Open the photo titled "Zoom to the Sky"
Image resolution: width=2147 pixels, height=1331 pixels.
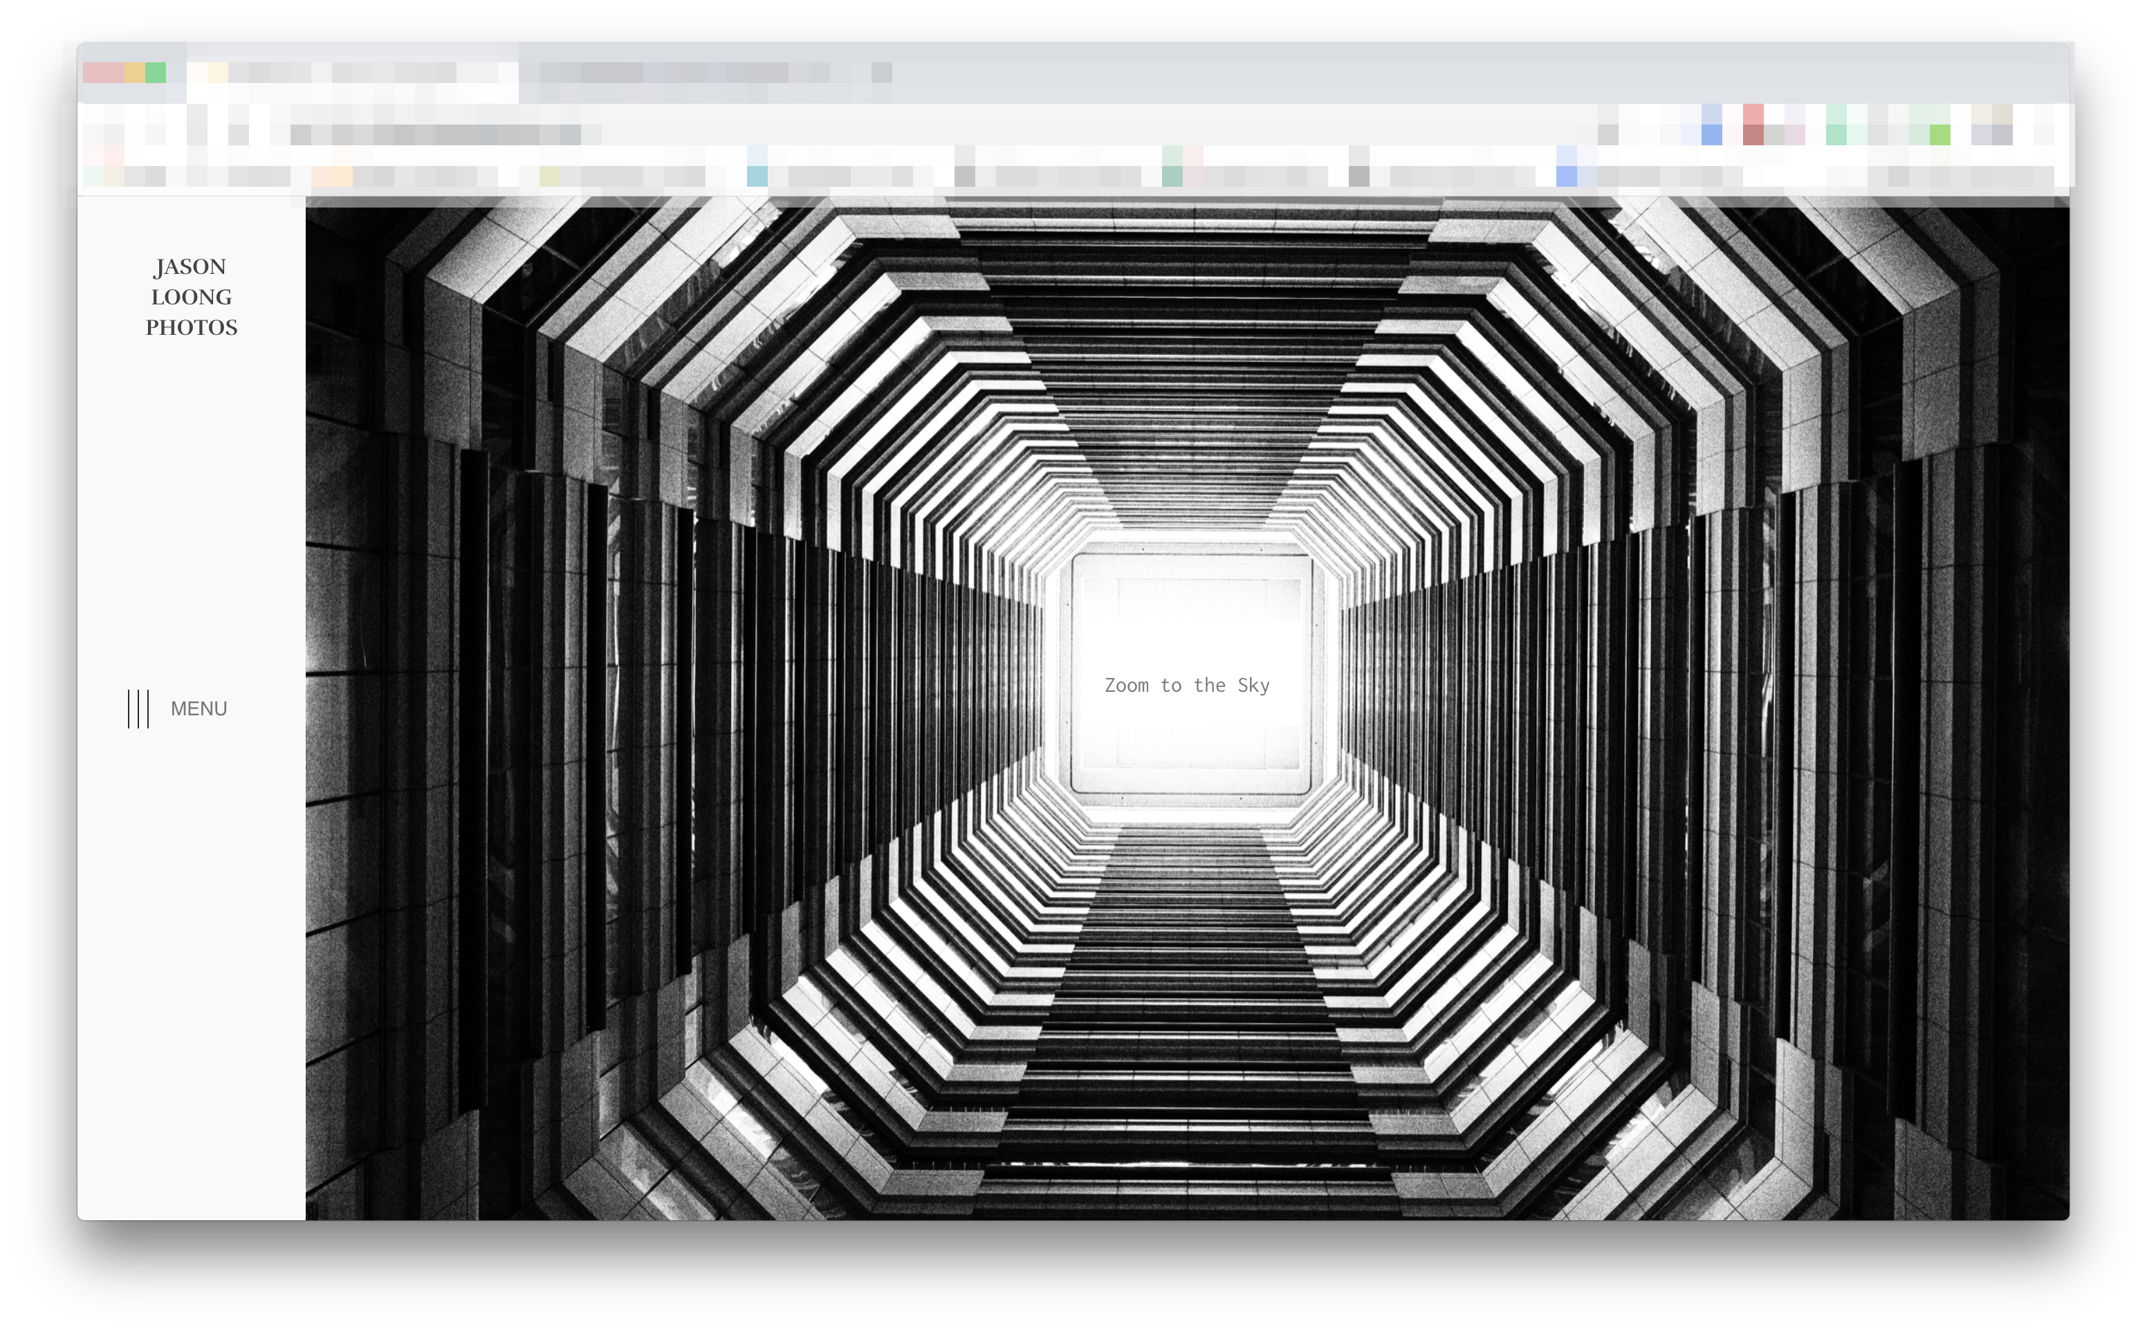(1187, 685)
